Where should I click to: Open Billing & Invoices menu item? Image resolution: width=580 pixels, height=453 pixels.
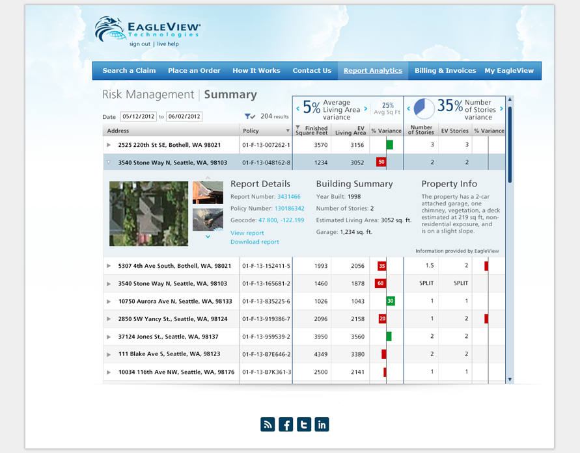click(445, 70)
